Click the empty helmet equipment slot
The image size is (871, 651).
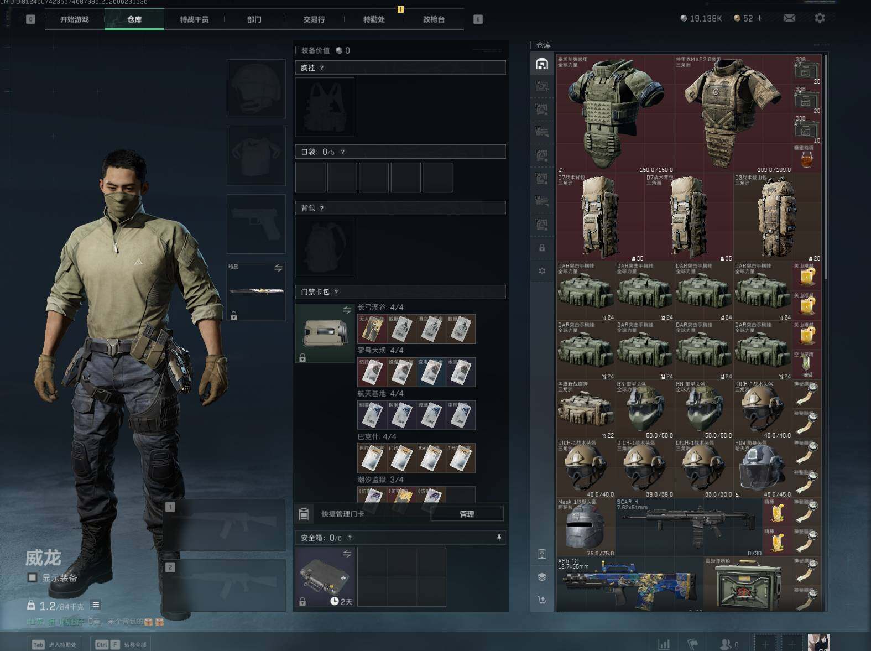[x=256, y=88]
